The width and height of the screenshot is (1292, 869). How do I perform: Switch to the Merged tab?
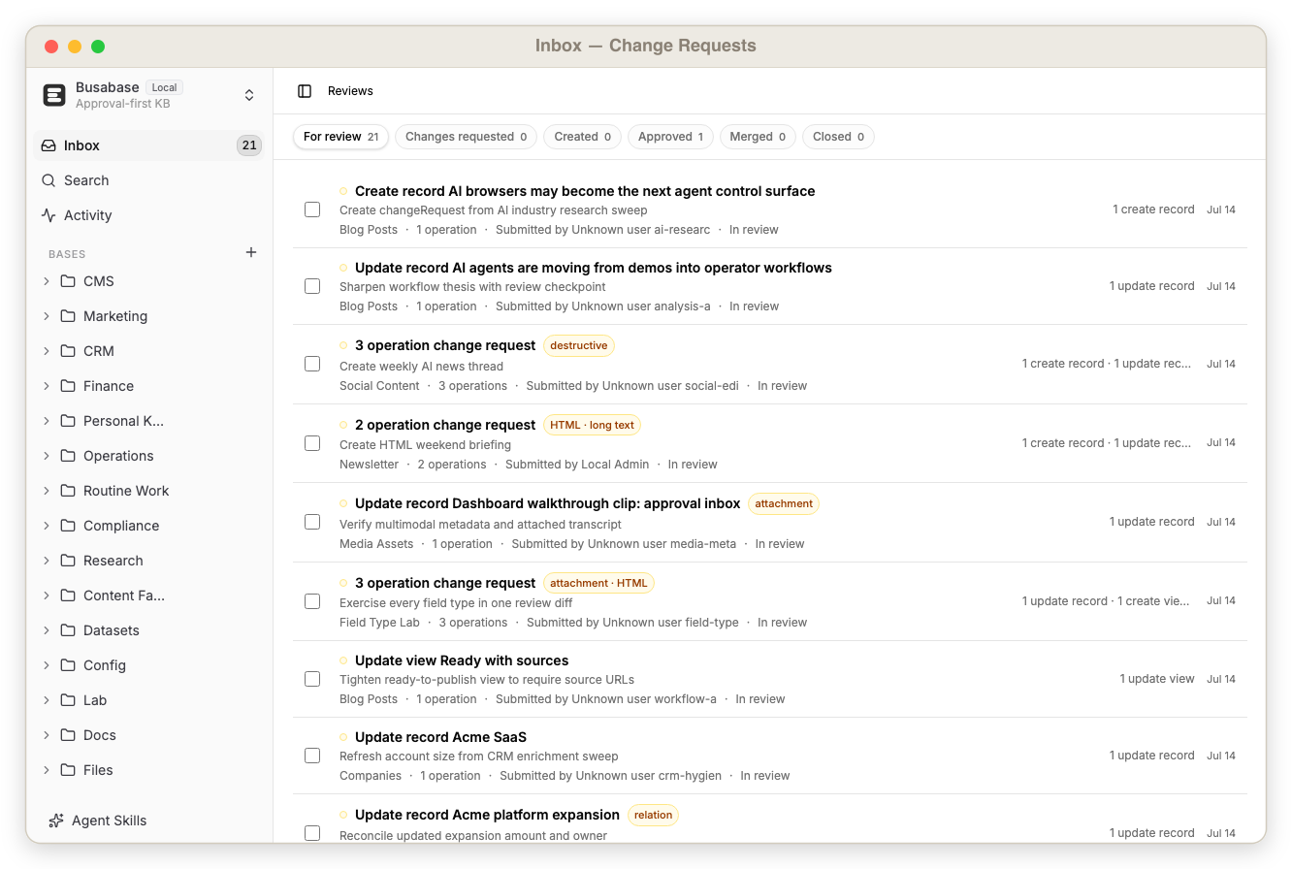(x=758, y=137)
